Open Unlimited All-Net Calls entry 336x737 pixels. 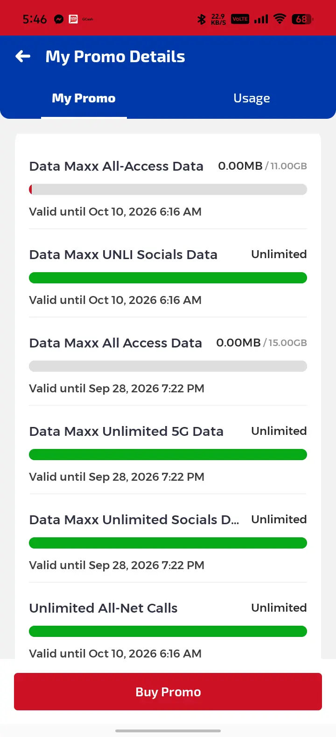tap(168, 627)
